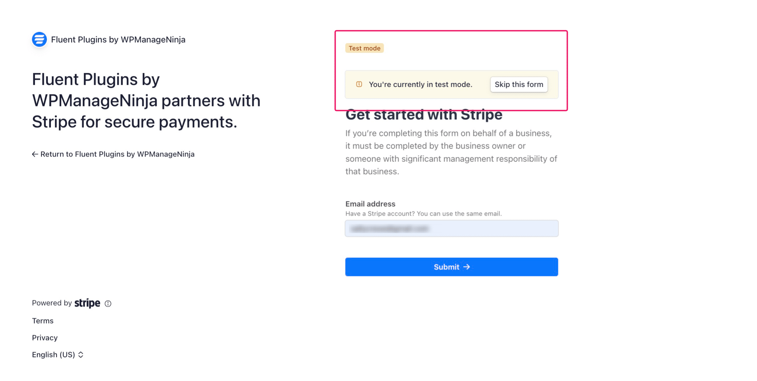Select the highlighted test mode region
Image resolution: width=757 pixels, height=381 pixels.
click(451, 70)
